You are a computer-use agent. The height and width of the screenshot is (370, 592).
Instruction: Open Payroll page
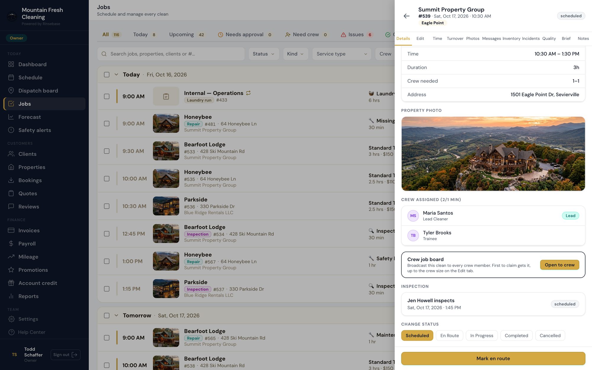pos(44,244)
